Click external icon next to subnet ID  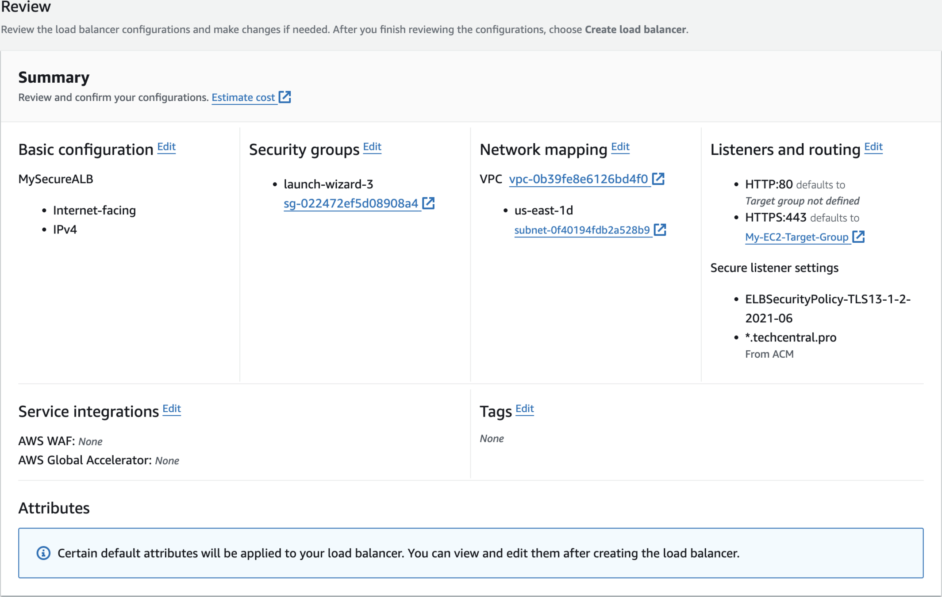(660, 230)
